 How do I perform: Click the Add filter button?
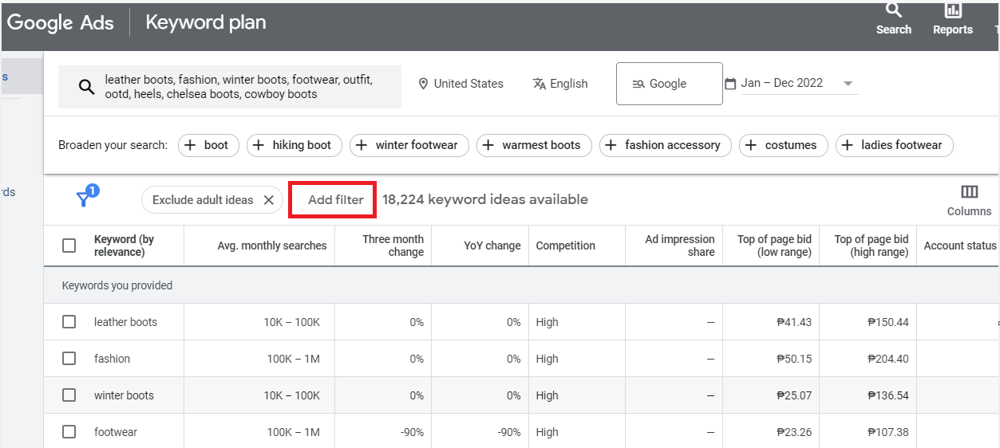[332, 199]
